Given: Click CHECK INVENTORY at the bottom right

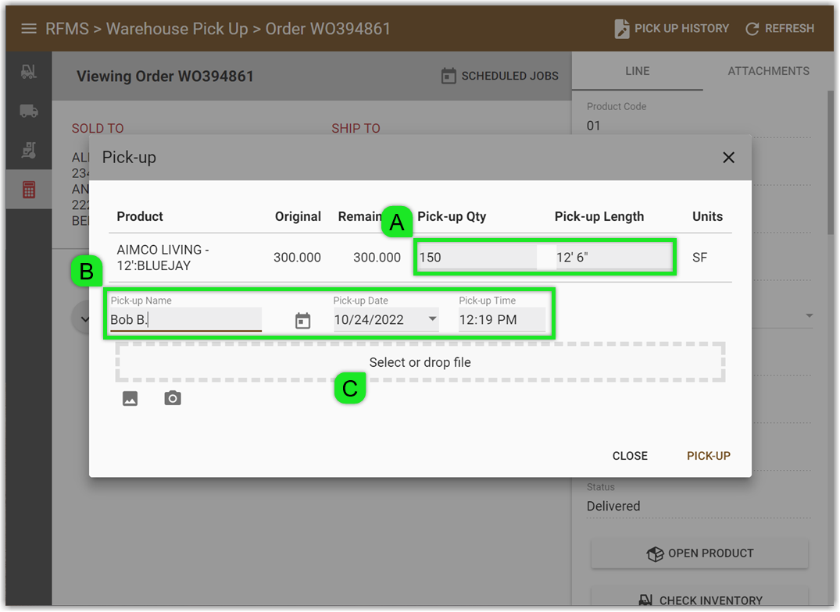Looking at the screenshot, I should (x=699, y=600).
